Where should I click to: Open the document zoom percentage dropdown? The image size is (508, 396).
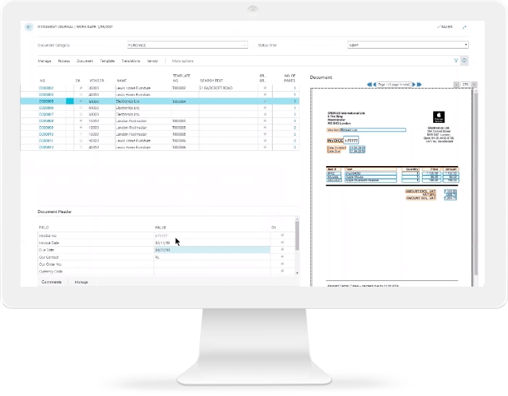(x=466, y=84)
